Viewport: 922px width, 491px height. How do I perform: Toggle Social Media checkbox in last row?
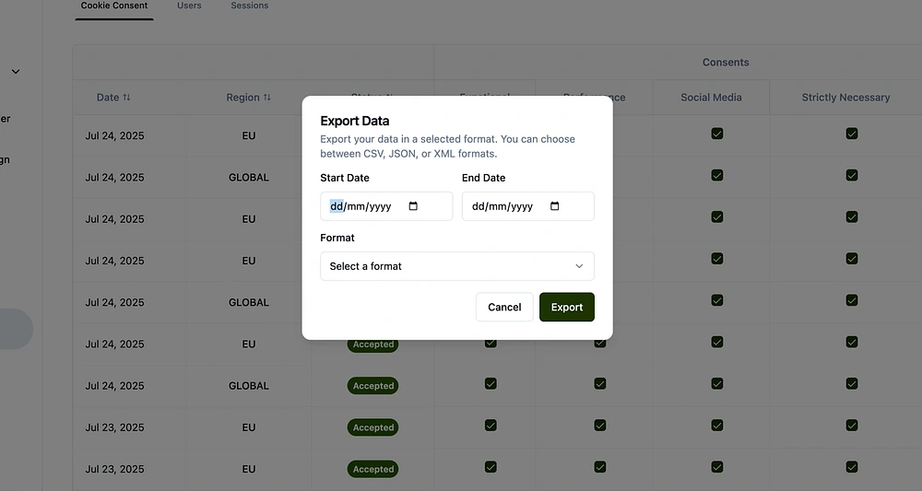coord(716,467)
